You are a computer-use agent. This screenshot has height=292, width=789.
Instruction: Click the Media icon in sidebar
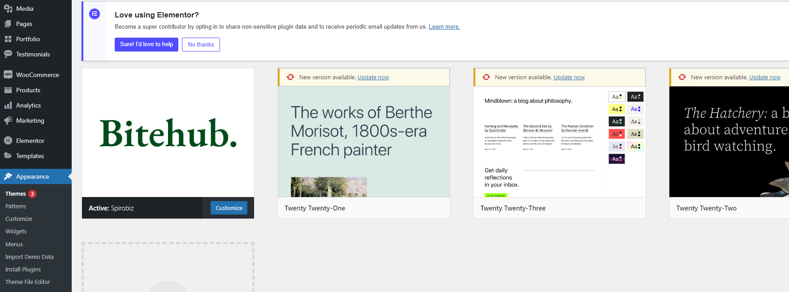(x=8, y=9)
